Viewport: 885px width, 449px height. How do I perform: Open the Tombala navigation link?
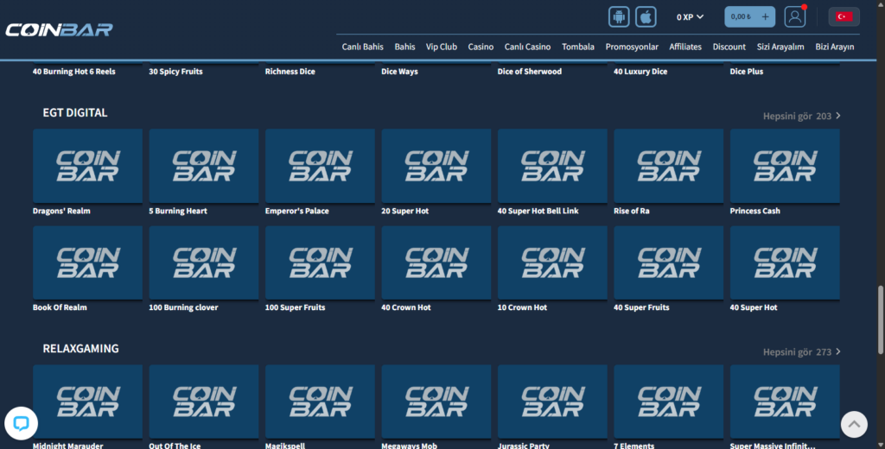[x=578, y=47]
